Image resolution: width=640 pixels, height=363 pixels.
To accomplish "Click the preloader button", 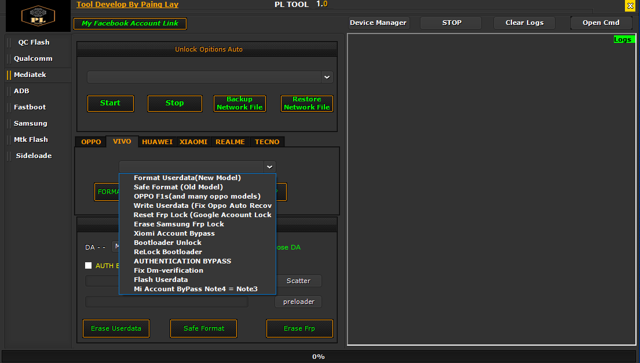I will click(298, 302).
